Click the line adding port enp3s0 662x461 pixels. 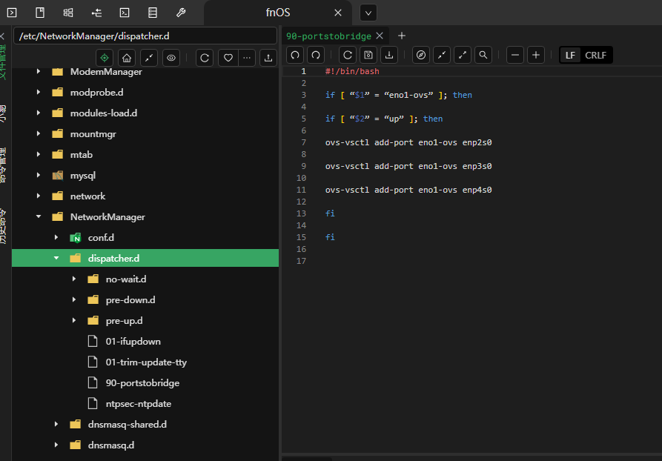(408, 166)
